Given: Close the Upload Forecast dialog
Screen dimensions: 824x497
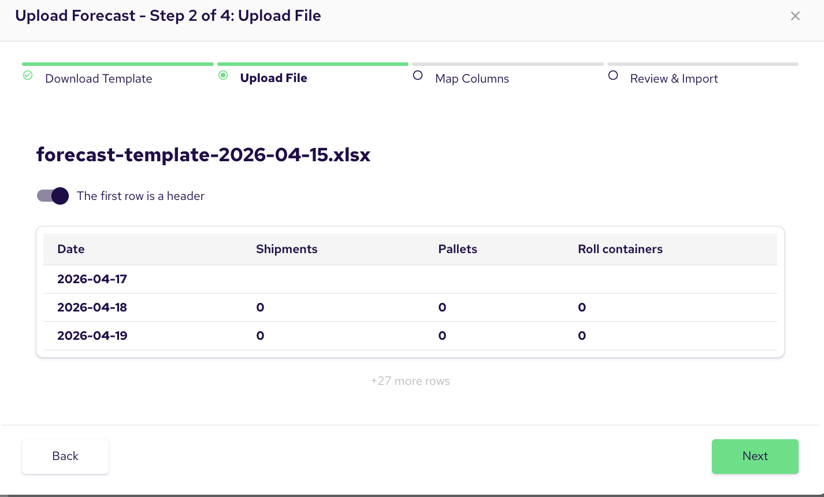Looking at the screenshot, I should click(795, 16).
